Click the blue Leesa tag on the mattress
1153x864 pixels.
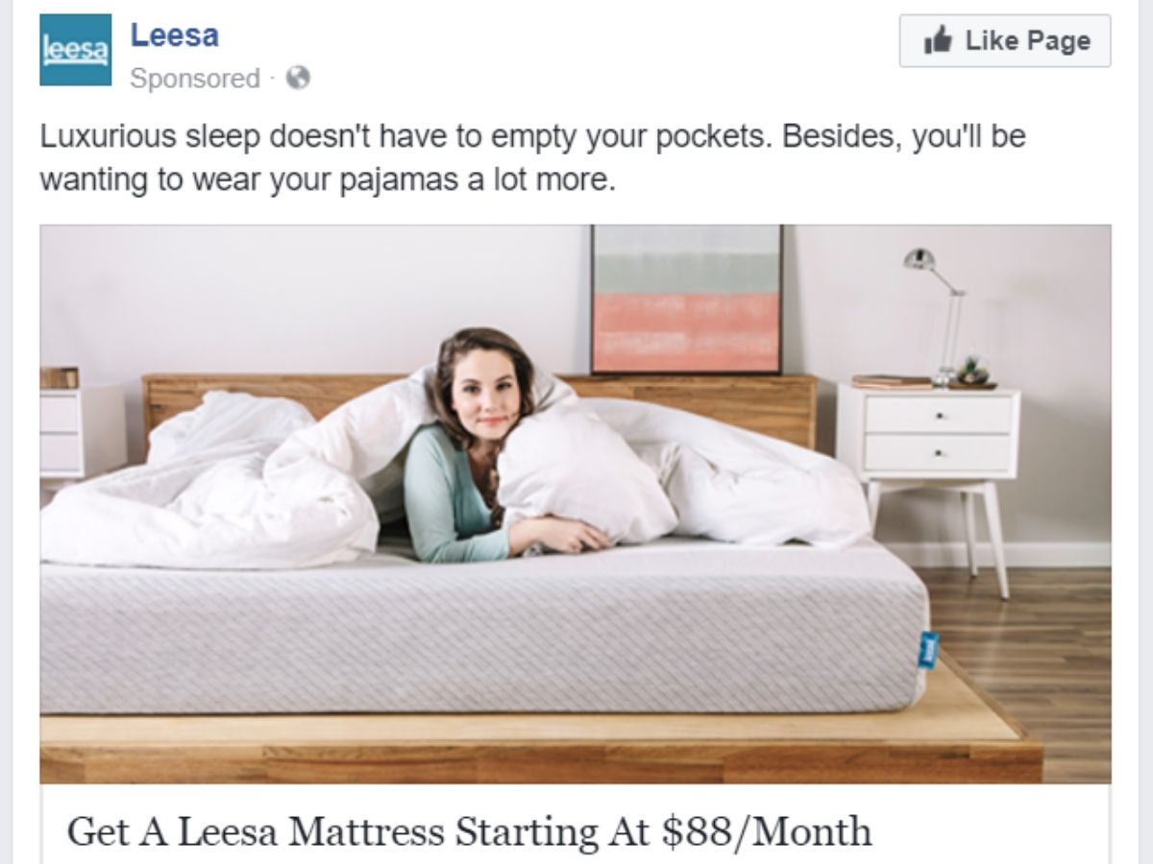[x=928, y=648]
